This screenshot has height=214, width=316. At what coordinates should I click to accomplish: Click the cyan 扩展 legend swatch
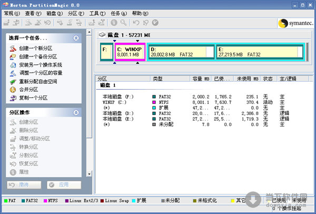(134, 201)
